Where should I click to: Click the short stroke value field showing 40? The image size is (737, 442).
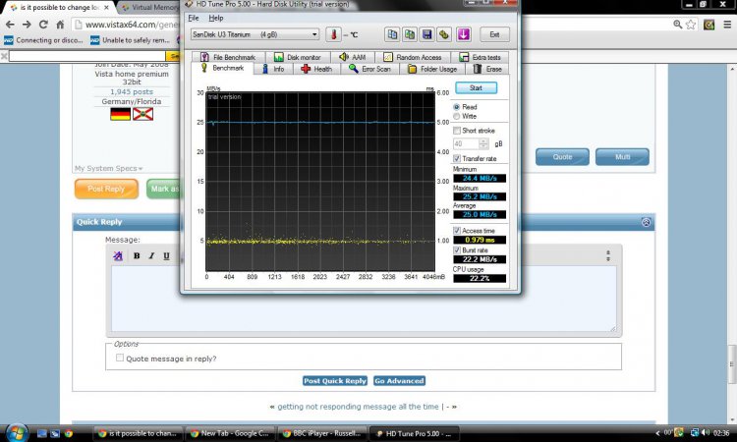466,143
